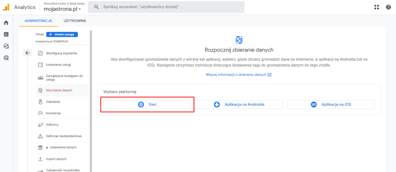Open the mojastrona.pl account dropdown

pos(62,9)
